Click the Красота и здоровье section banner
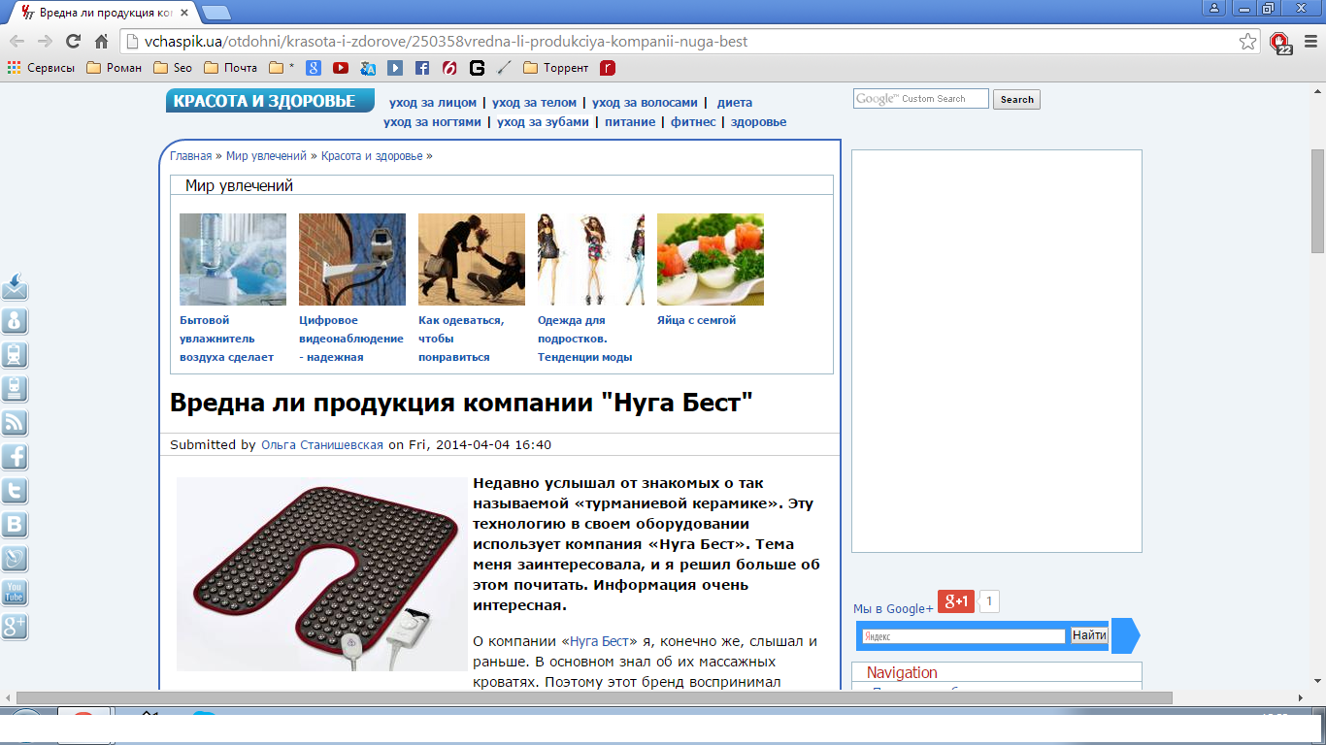Viewport: 1326px width, 745px height. [x=270, y=101]
